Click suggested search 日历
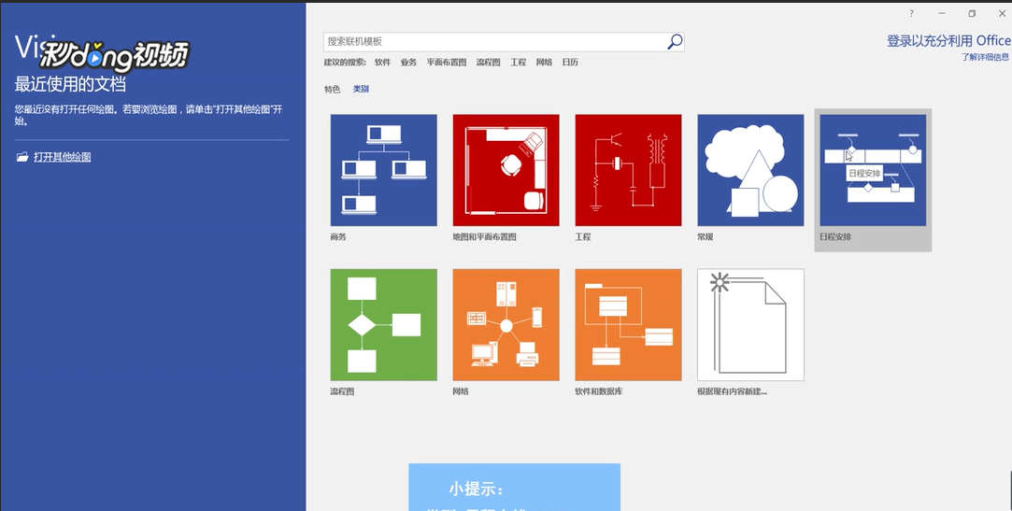Image resolution: width=1012 pixels, height=511 pixels. coord(570,63)
